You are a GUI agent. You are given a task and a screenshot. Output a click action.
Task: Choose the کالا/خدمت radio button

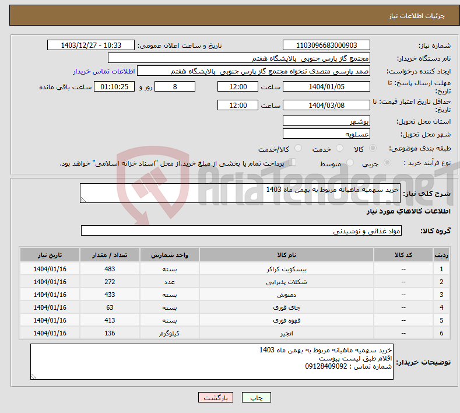(299, 149)
